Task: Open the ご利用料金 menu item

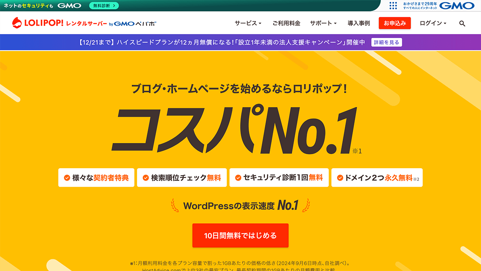Action: click(x=286, y=23)
